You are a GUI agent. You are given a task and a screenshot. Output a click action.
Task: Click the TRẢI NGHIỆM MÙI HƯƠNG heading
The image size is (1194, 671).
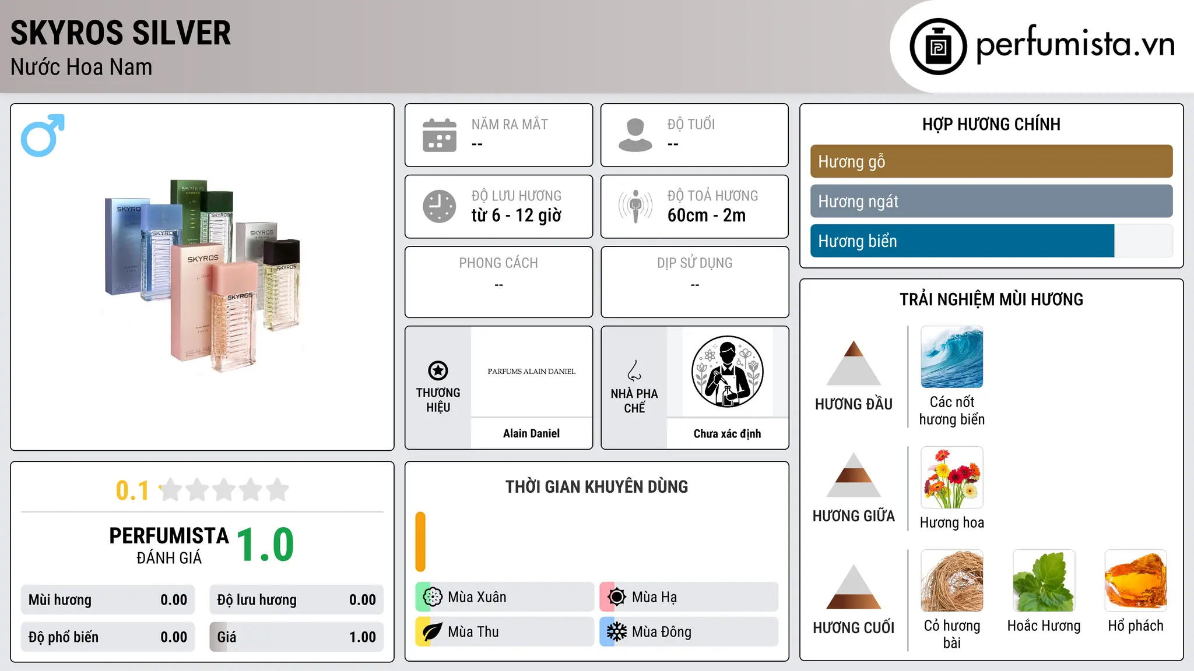[991, 299]
